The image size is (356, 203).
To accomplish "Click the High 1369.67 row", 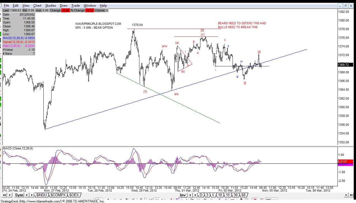I will tap(19, 30).
